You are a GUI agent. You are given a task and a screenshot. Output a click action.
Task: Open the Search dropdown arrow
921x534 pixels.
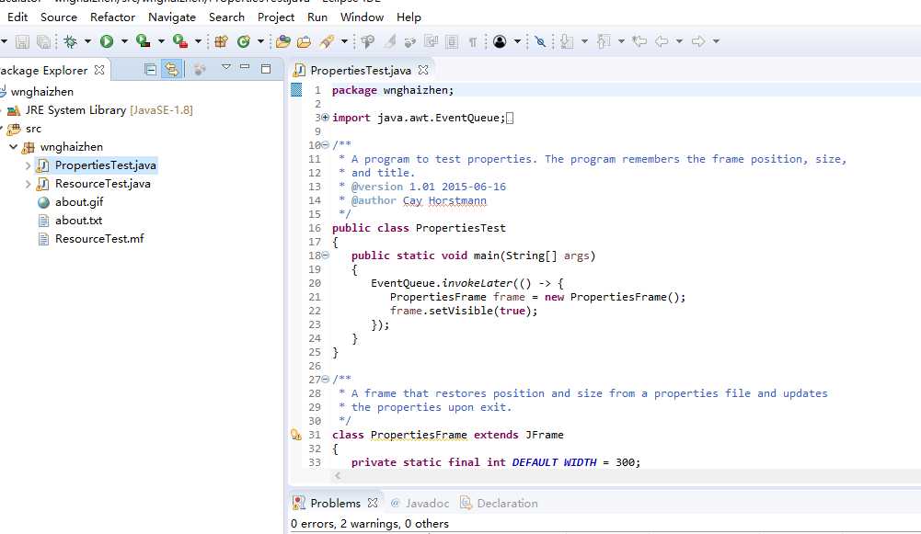(x=344, y=41)
